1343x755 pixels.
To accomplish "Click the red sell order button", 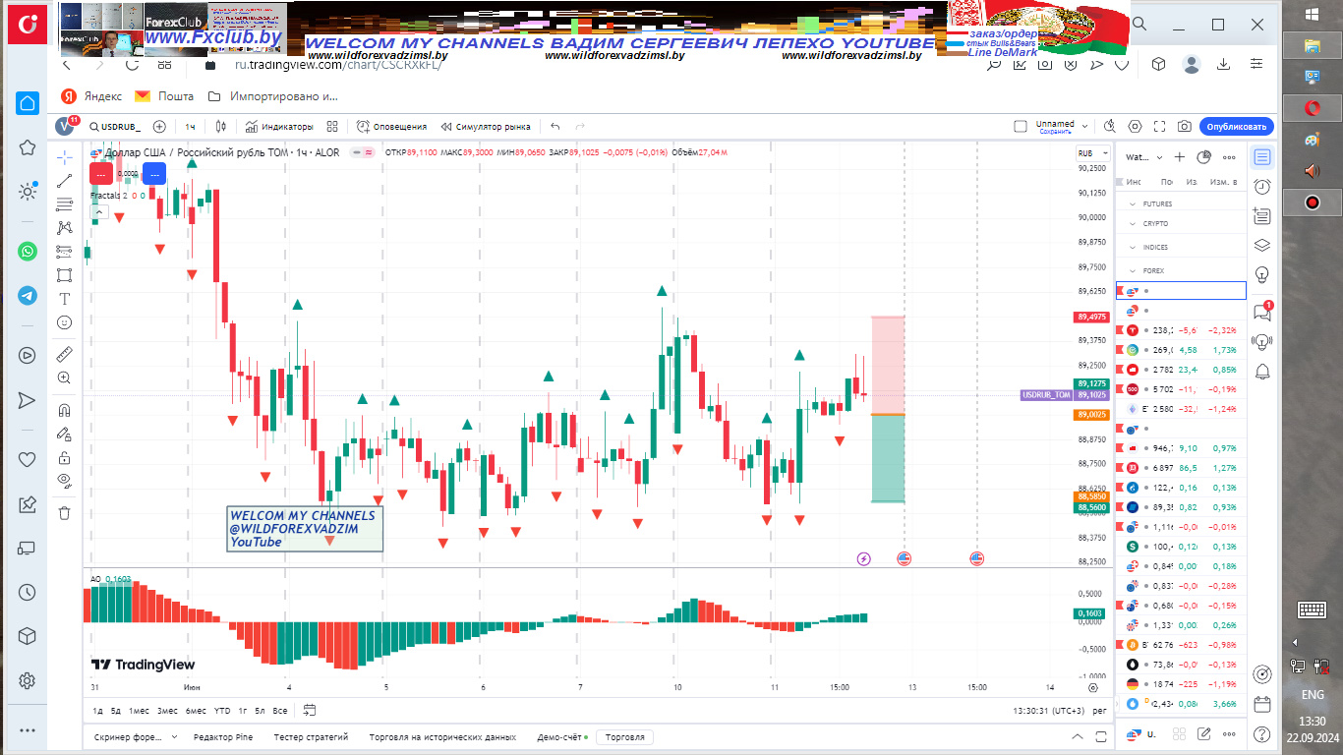I will coord(101,174).
